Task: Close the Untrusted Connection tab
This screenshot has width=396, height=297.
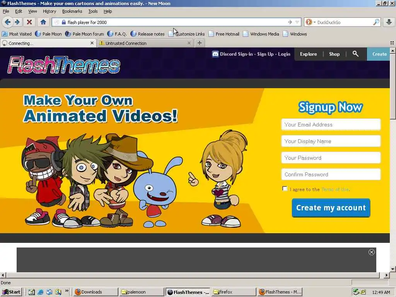Action: pyautogui.click(x=189, y=43)
